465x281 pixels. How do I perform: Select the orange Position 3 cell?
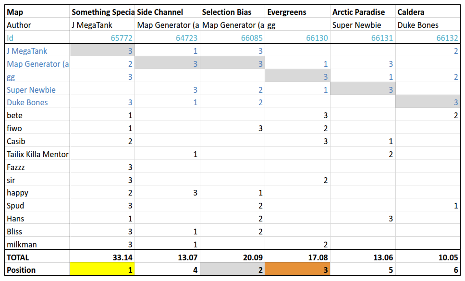point(297,270)
